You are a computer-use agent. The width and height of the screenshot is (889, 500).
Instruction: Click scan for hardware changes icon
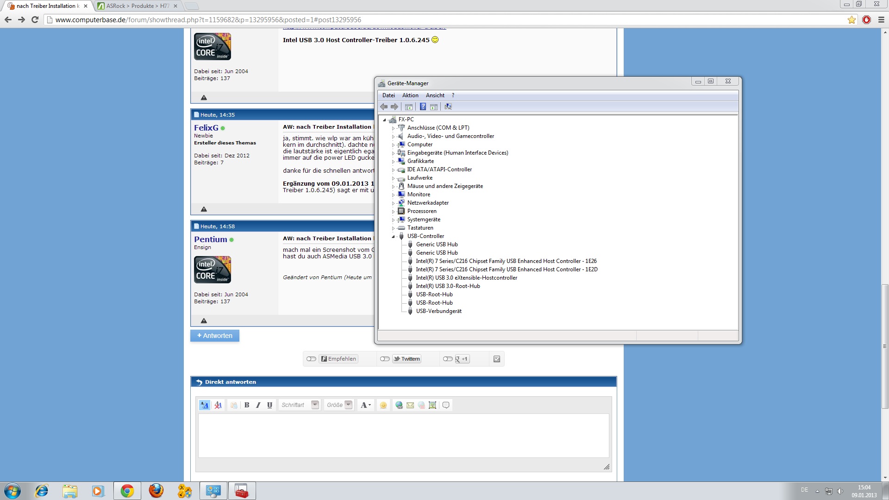click(x=448, y=107)
